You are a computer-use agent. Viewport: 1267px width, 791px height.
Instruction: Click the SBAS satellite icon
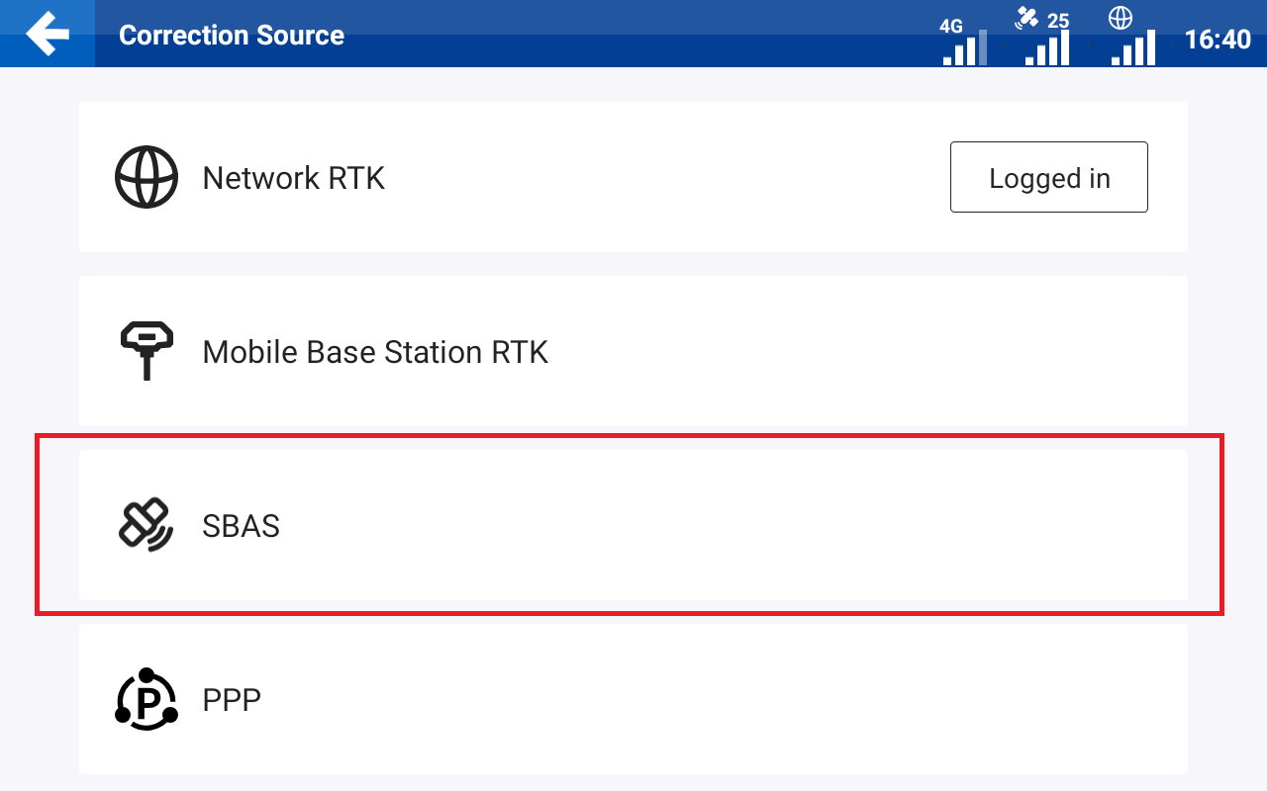point(146,525)
